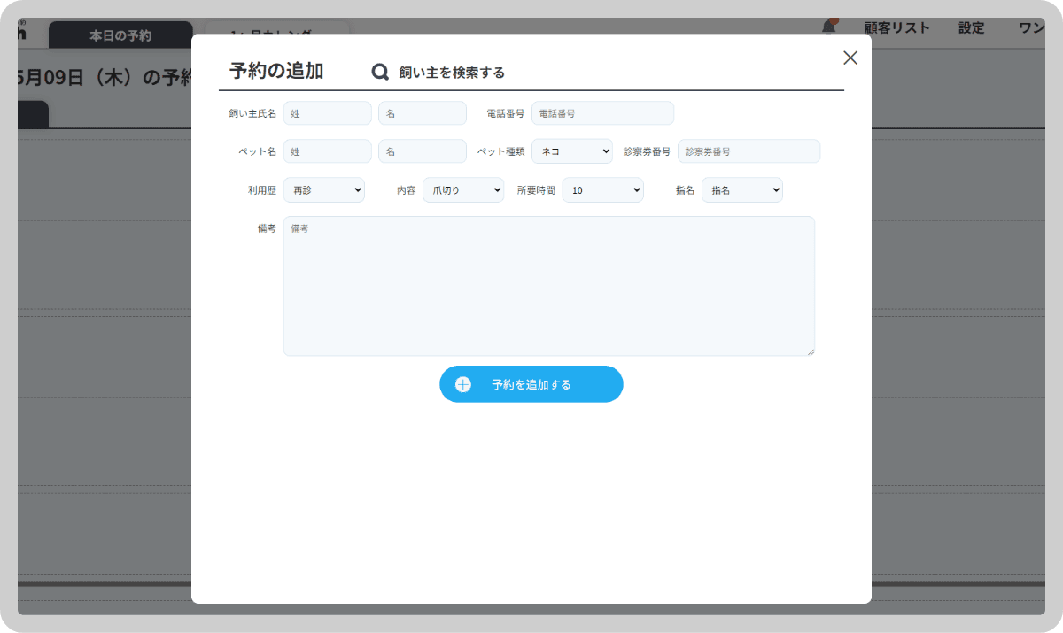The image size is (1063, 633).
Task: Open the notification bell with red badge
Action: click(829, 27)
